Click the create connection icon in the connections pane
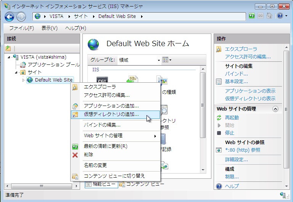Viewport: 293px width, 202px height. coord(8,48)
